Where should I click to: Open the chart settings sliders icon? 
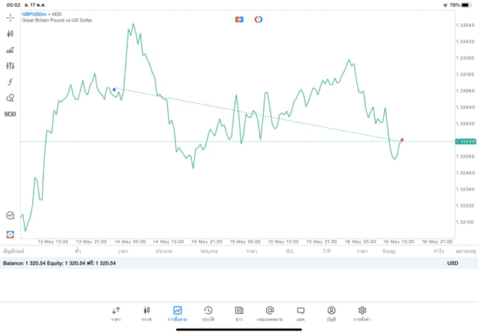tap(10, 66)
